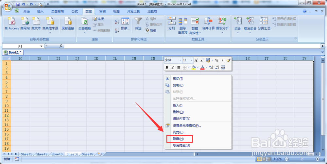
Task: Switch to 视图 ribbon tab
Action: pyautogui.click(x=116, y=11)
